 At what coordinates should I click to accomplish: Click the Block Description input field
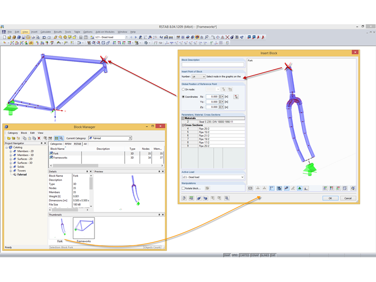tap(213, 64)
